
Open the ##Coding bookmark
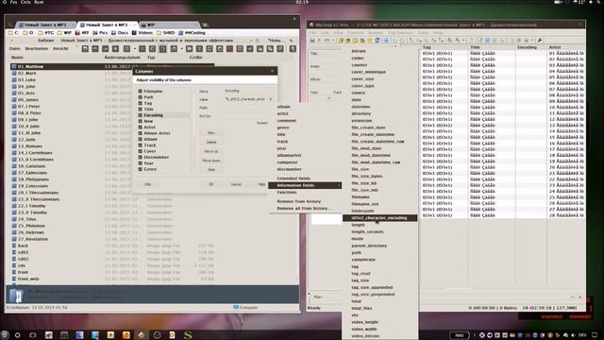coord(192,33)
